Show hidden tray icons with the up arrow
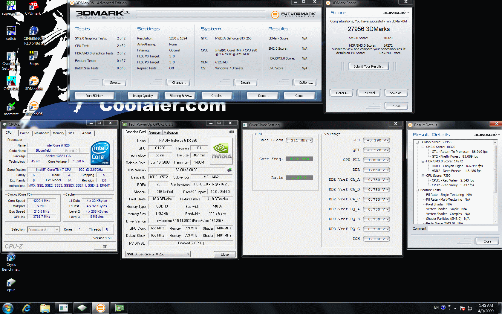This screenshot has height=314, width=502. tap(455, 308)
